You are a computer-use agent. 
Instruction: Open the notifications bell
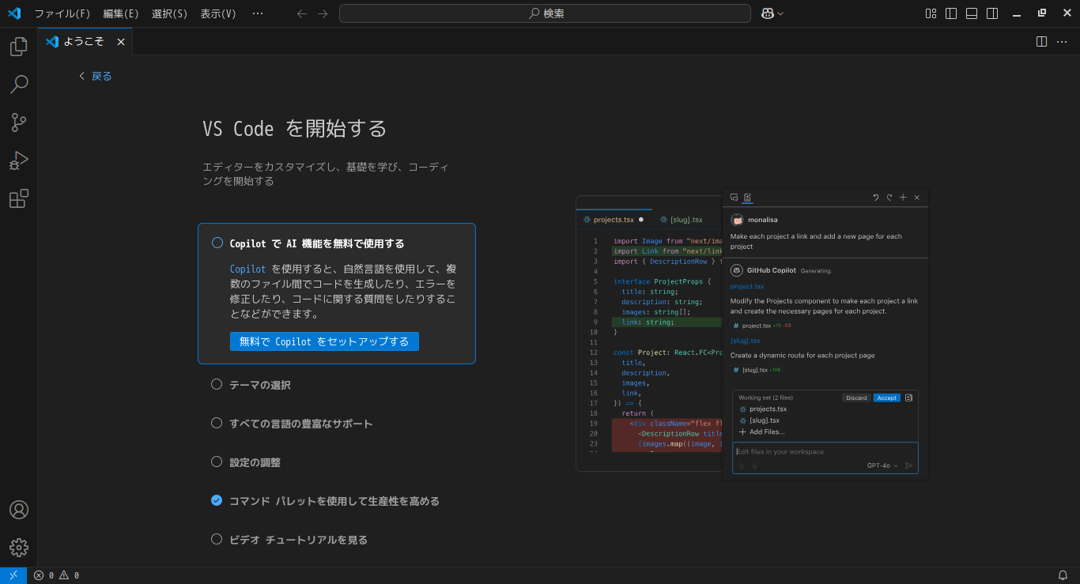click(x=1063, y=575)
